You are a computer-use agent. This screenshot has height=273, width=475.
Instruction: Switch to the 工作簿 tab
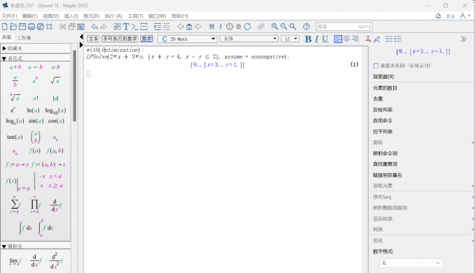coord(24,38)
